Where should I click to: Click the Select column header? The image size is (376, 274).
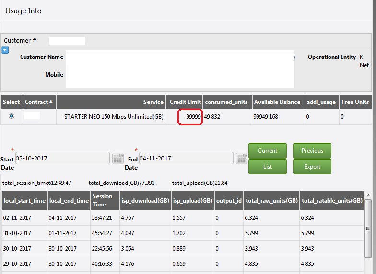coord(12,102)
